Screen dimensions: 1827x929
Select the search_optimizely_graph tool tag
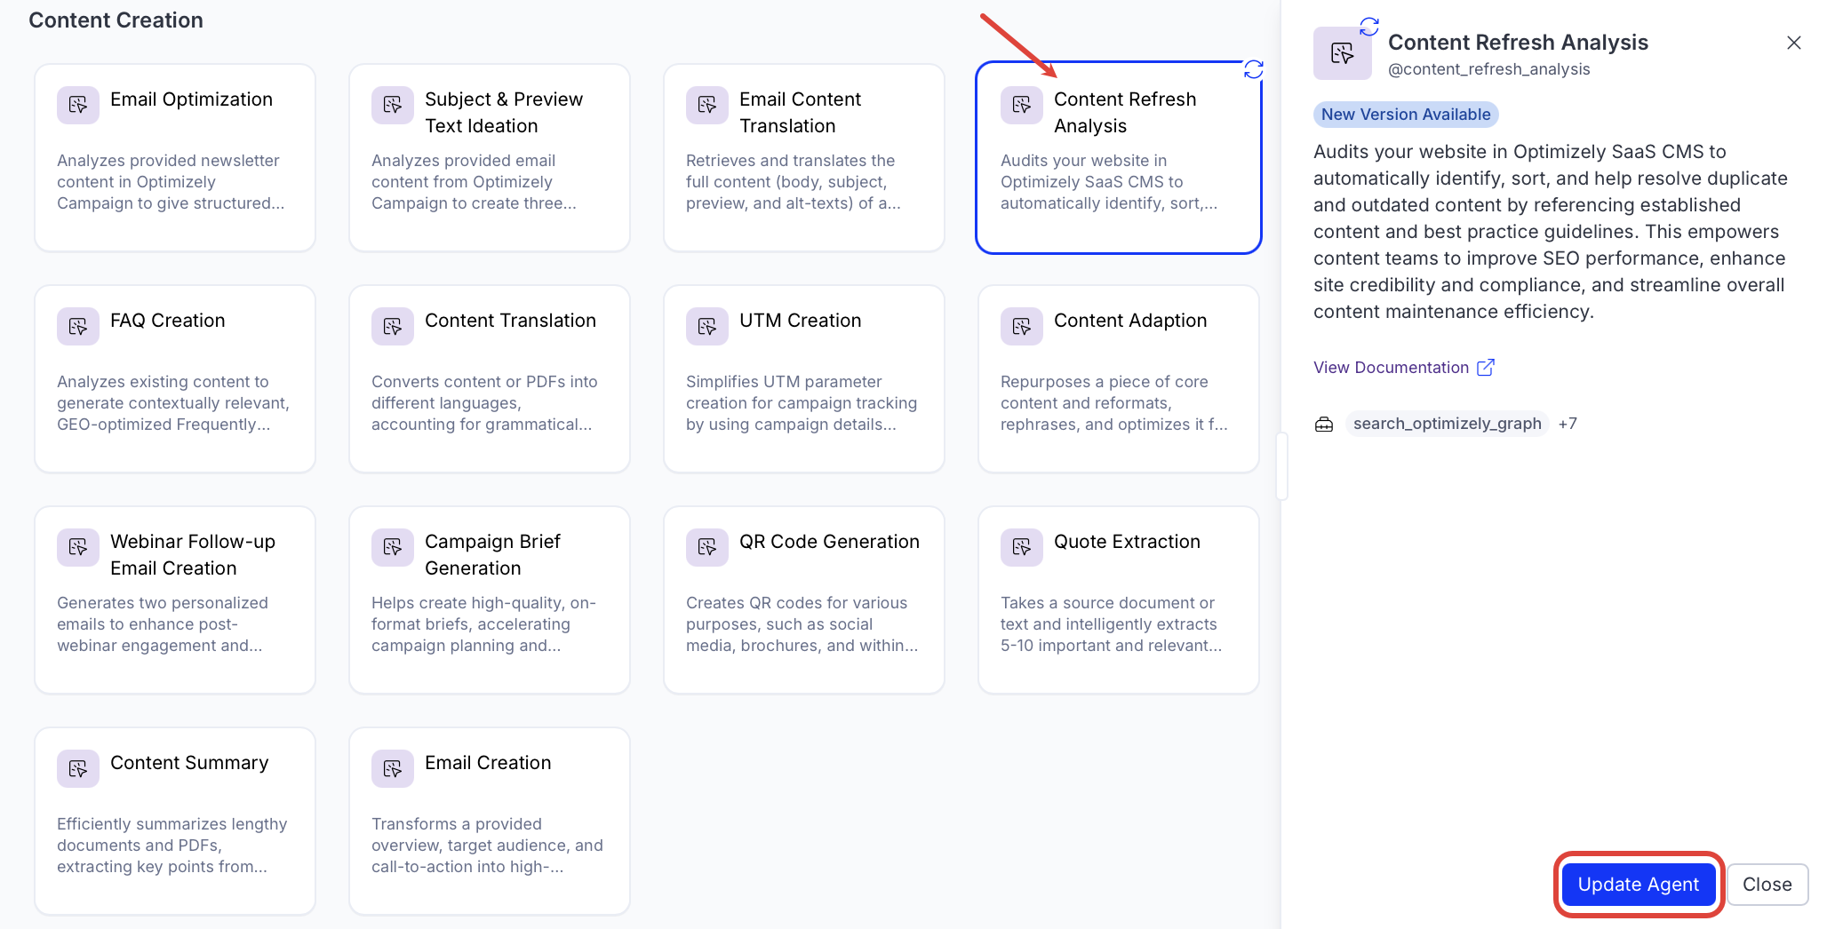(x=1447, y=424)
